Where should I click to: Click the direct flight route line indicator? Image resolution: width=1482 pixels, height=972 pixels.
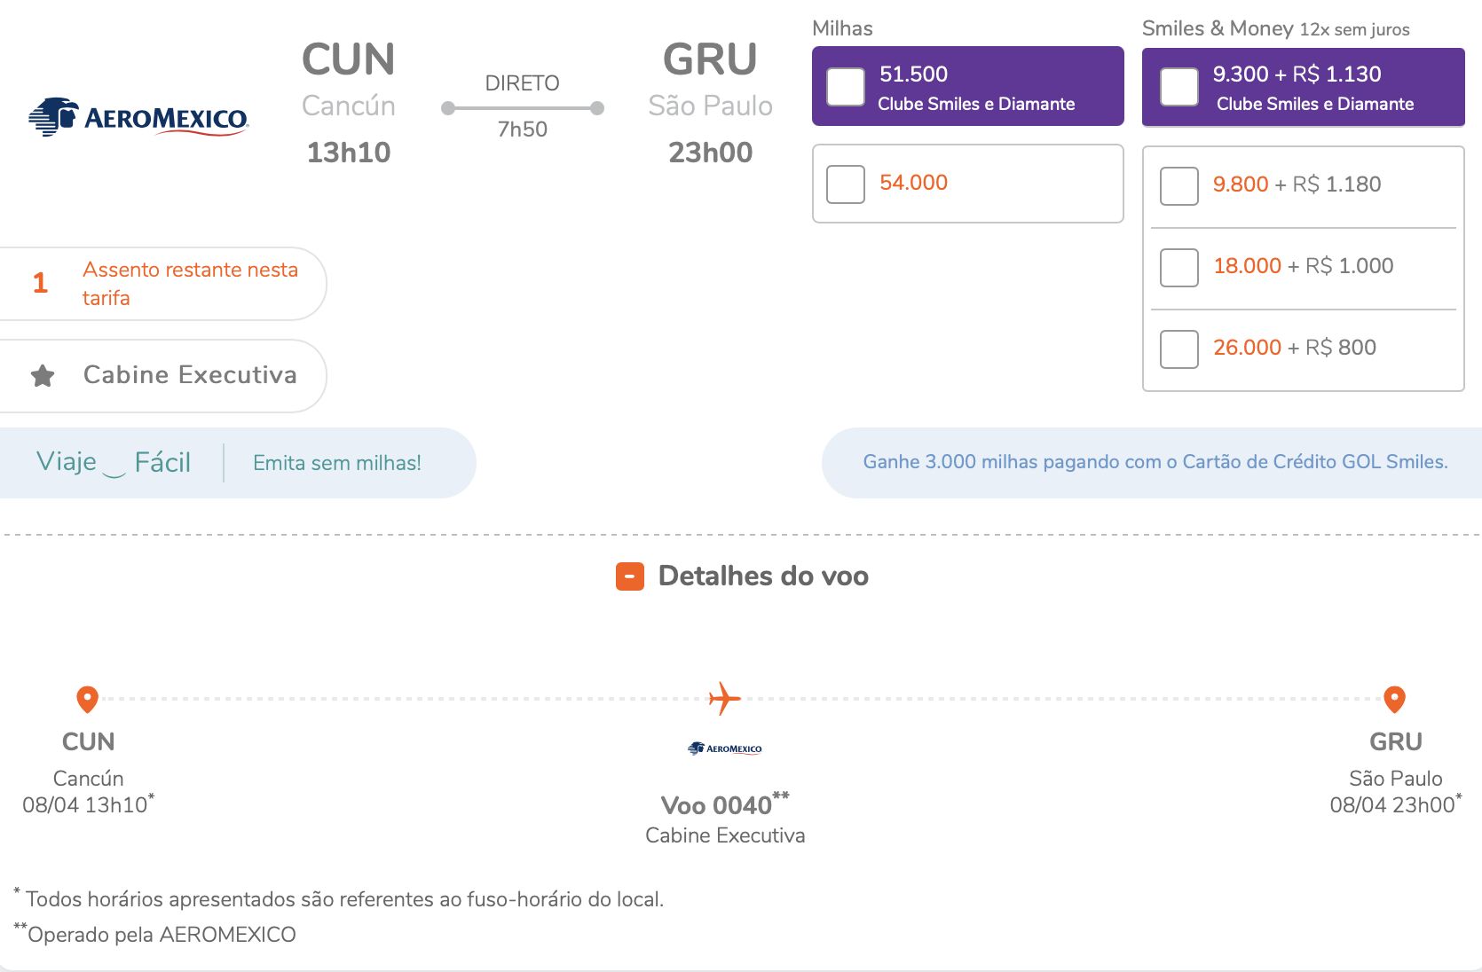pos(523,108)
